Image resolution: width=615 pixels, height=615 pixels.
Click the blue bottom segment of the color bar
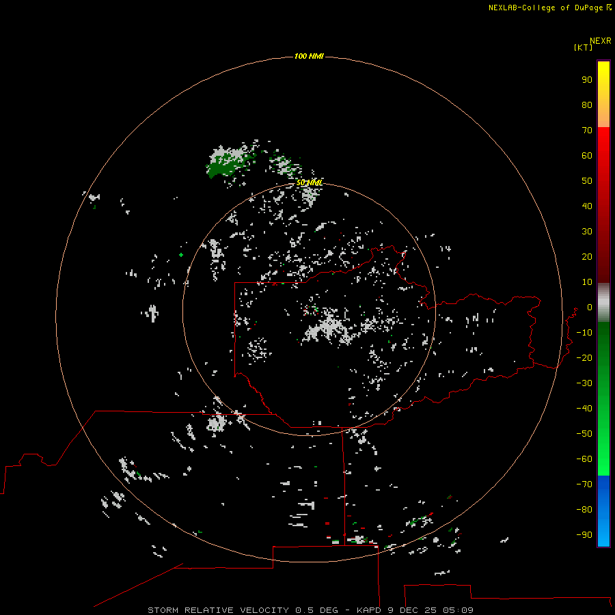click(603, 511)
